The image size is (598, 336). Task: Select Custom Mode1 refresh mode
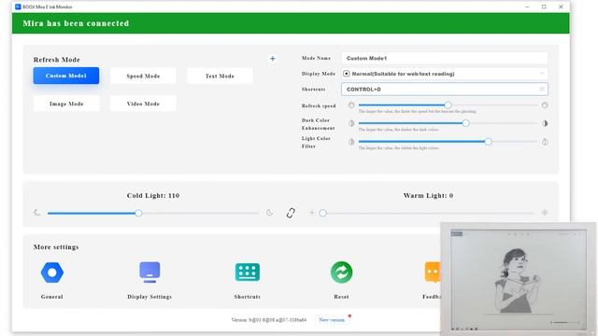coord(66,76)
